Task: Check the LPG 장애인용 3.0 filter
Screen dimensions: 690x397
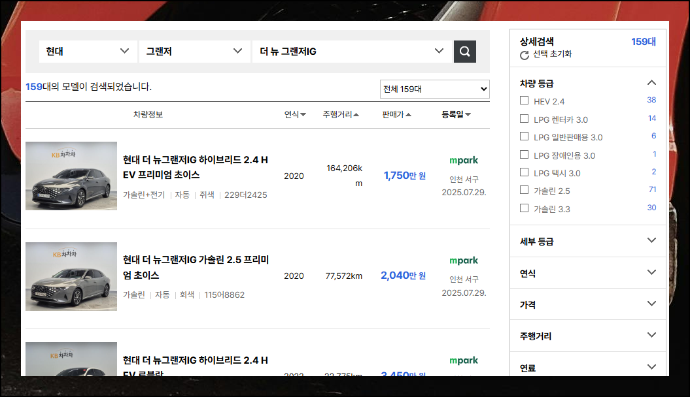Action: click(524, 155)
